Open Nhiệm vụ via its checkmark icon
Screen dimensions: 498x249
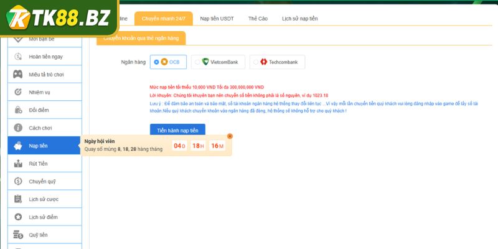18,92
